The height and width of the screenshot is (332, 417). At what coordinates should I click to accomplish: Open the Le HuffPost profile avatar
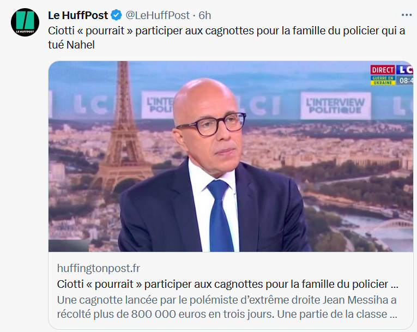tap(25, 22)
